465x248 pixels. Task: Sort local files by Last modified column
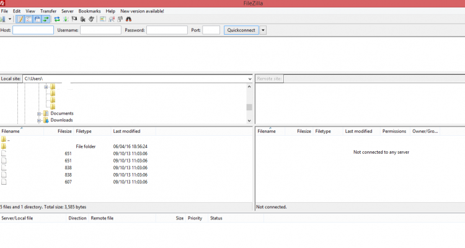click(133, 131)
